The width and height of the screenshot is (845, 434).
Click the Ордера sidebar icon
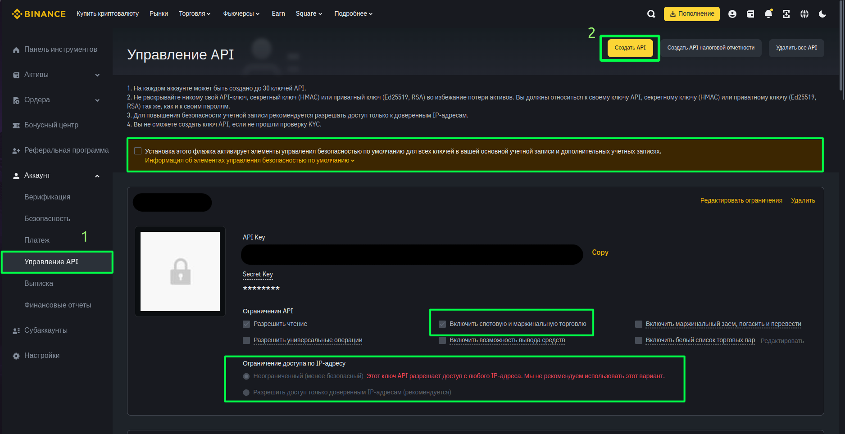[x=16, y=100]
